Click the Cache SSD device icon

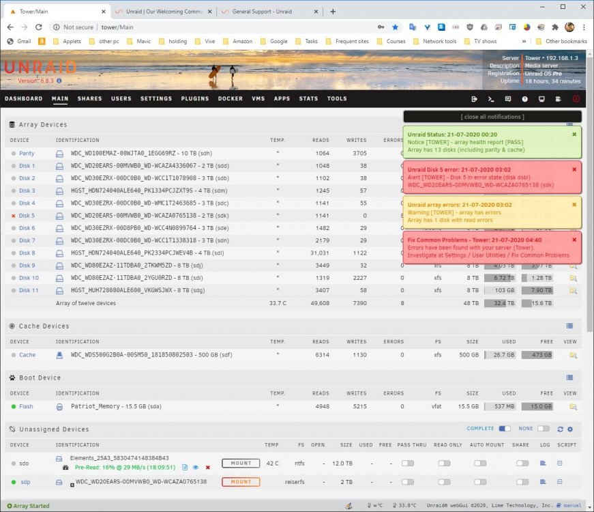coord(59,355)
